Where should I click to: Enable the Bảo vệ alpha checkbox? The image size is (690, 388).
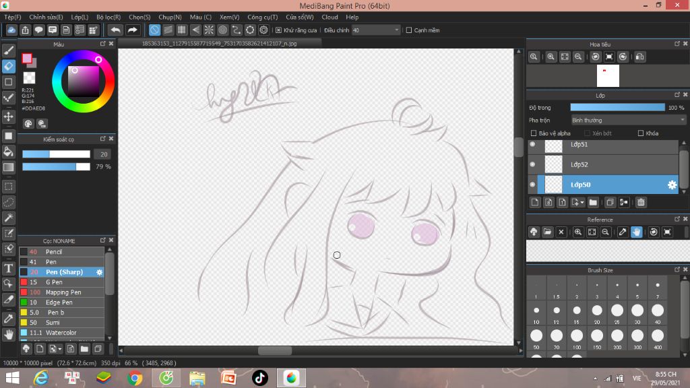click(534, 133)
